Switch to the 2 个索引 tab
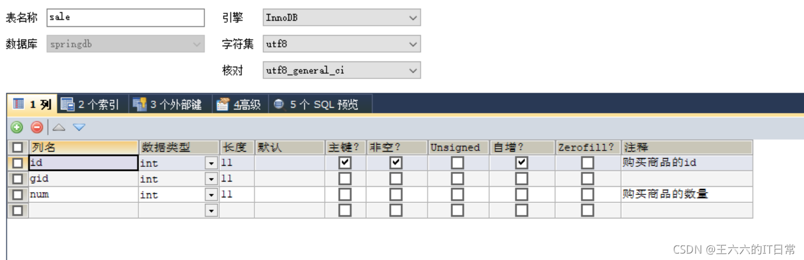The width and height of the screenshot is (804, 260). click(90, 104)
